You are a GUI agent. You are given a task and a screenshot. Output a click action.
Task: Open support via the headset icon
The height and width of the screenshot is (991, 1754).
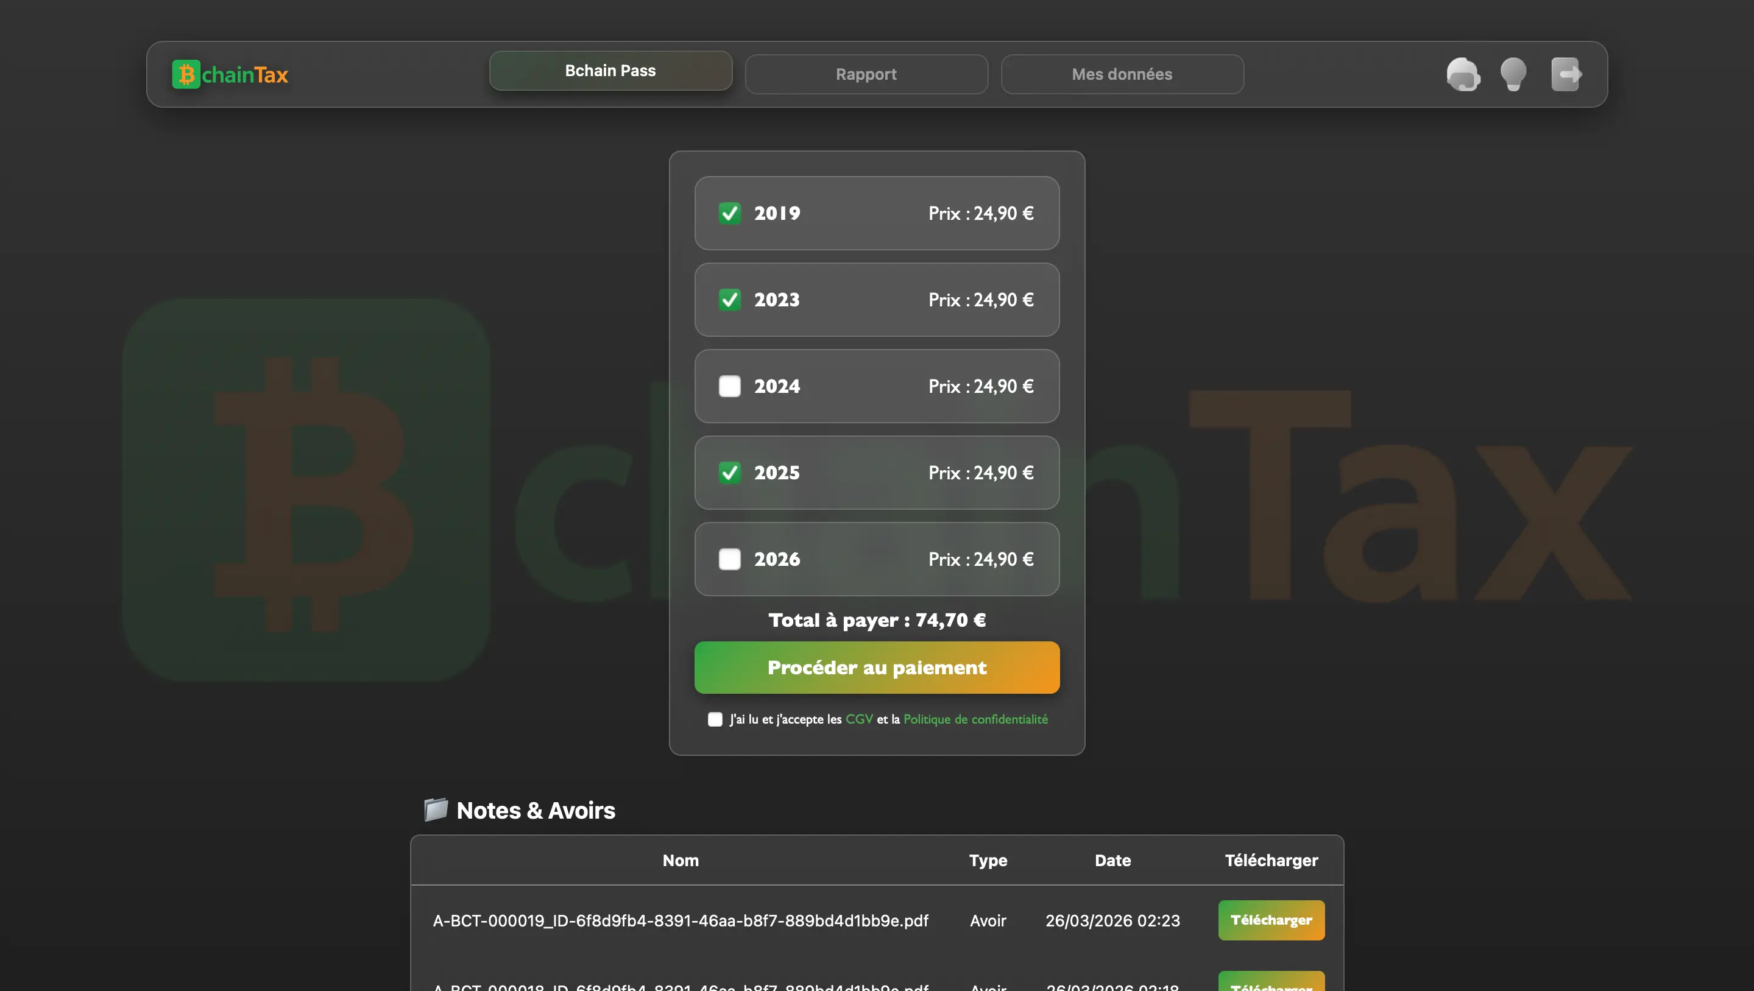point(1463,74)
